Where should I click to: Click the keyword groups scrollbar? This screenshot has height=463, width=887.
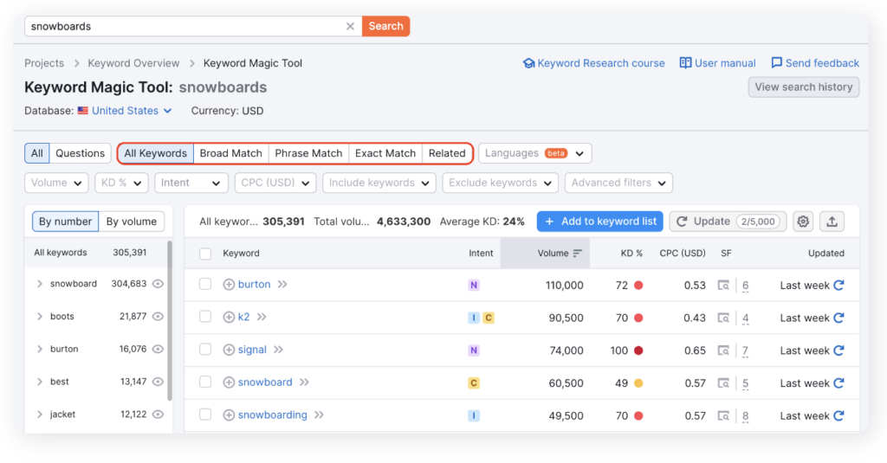click(x=170, y=320)
